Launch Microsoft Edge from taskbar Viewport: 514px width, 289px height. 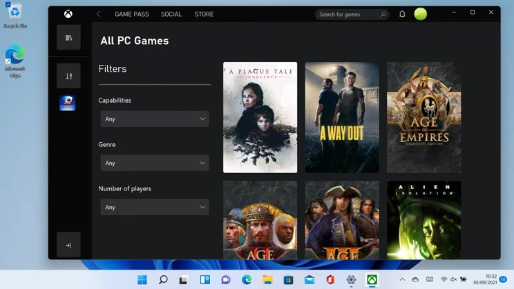point(247,279)
